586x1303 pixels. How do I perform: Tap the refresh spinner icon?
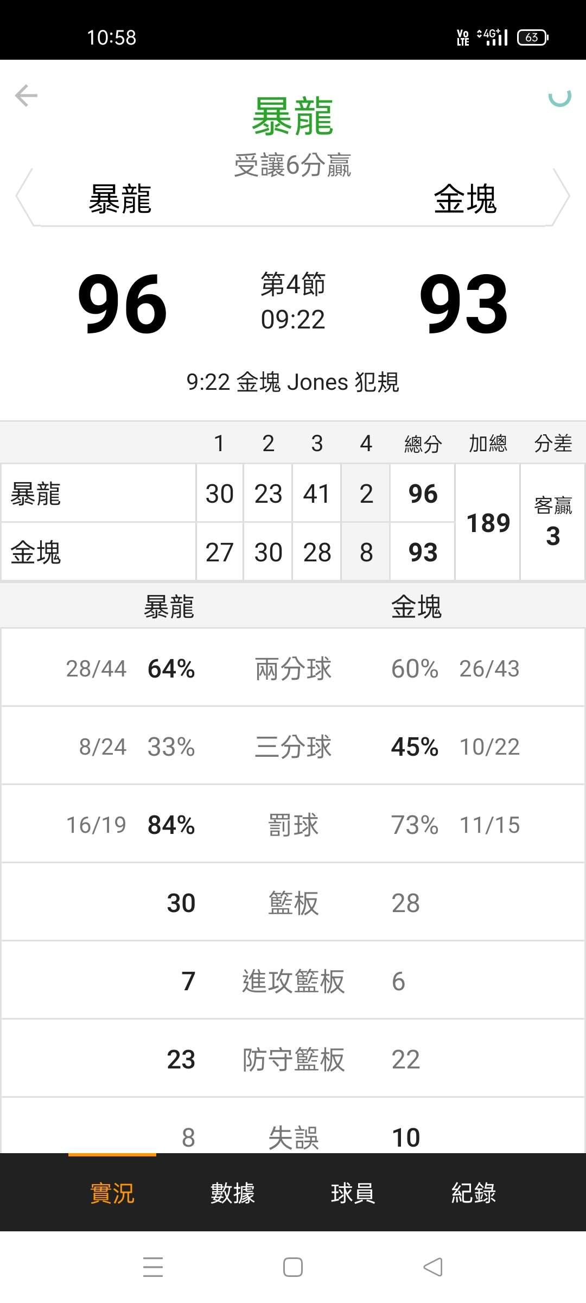[x=559, y=97]
